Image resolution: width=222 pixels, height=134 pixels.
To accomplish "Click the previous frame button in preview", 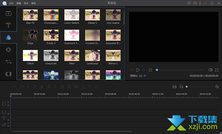I will [132, 70].
